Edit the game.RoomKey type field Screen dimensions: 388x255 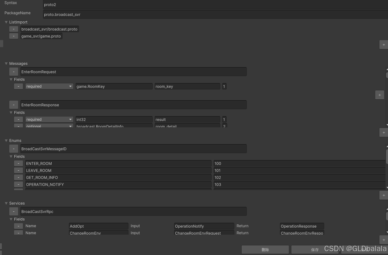114,86
